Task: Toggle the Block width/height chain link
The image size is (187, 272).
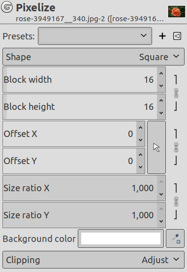Action: [x=176, y=93]
